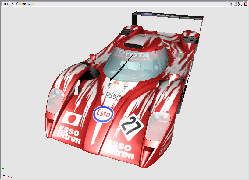
Task: Click the red square render mode icon
Action: coord(246,4)
